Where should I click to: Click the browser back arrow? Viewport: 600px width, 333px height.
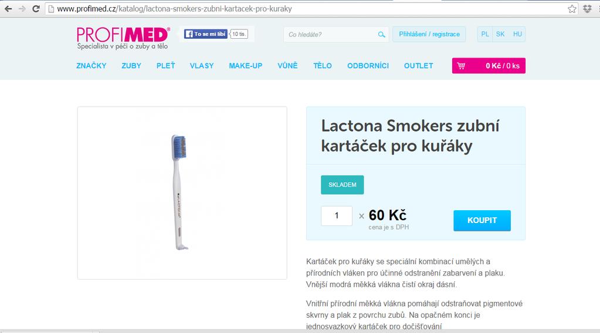click(8, 9)
